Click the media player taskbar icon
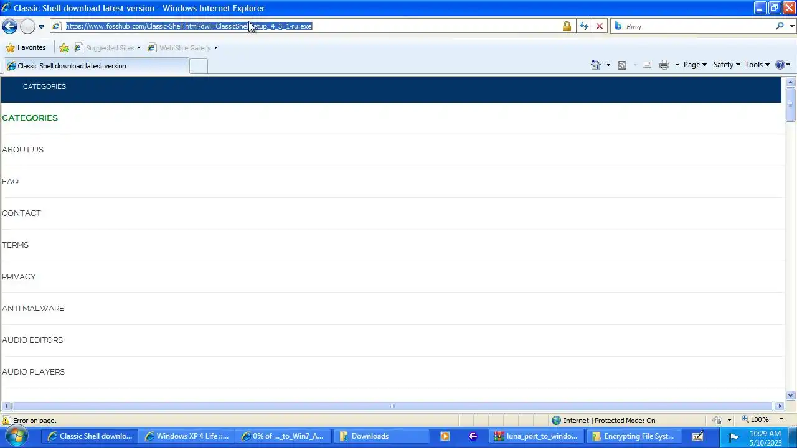Viewport: 797px width, 448px height. click(445, 436)
